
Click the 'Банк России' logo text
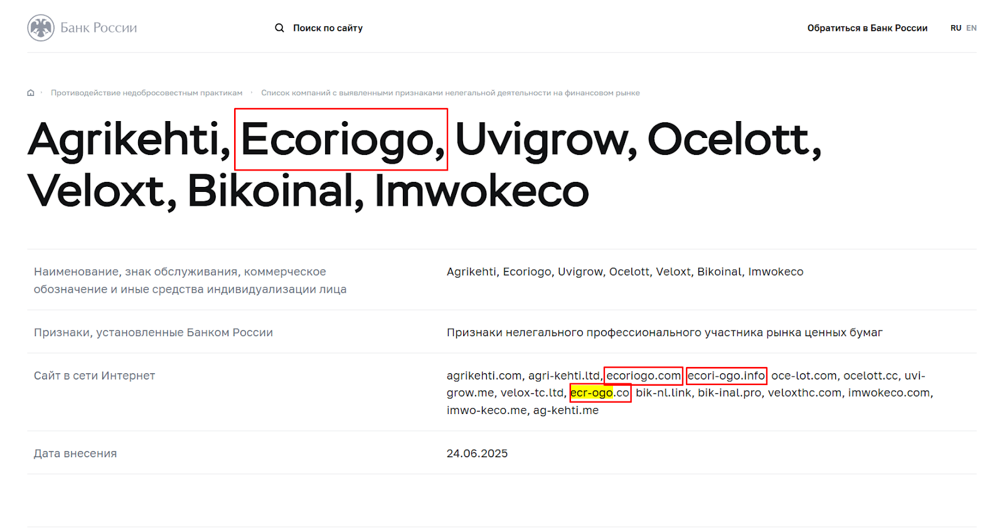point(99,28)
